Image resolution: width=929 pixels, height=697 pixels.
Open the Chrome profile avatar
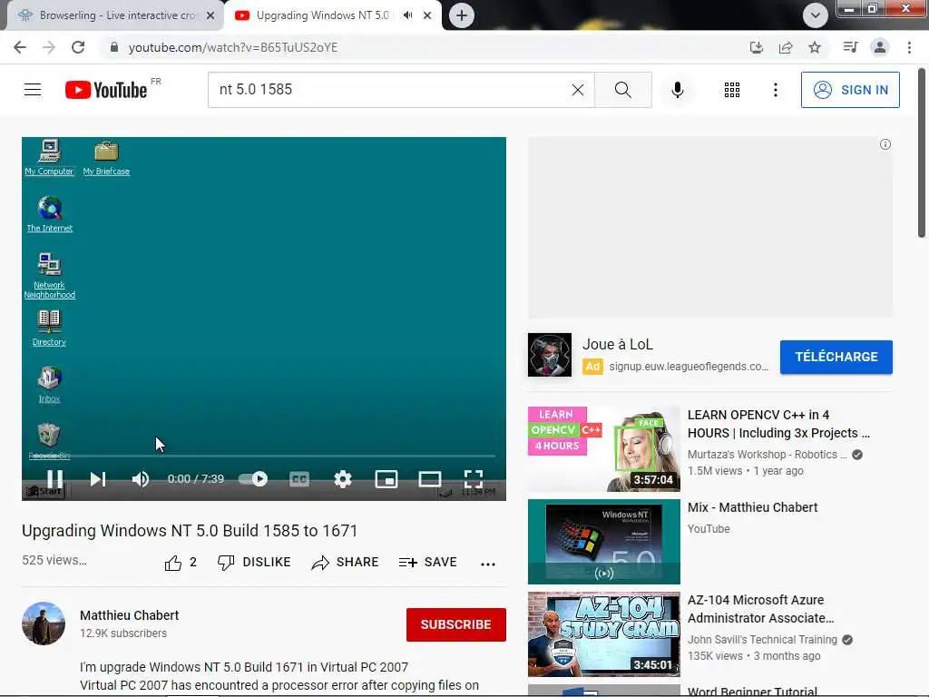(x=880, y=47)
